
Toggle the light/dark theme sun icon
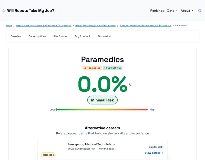(x=200, y=11)
